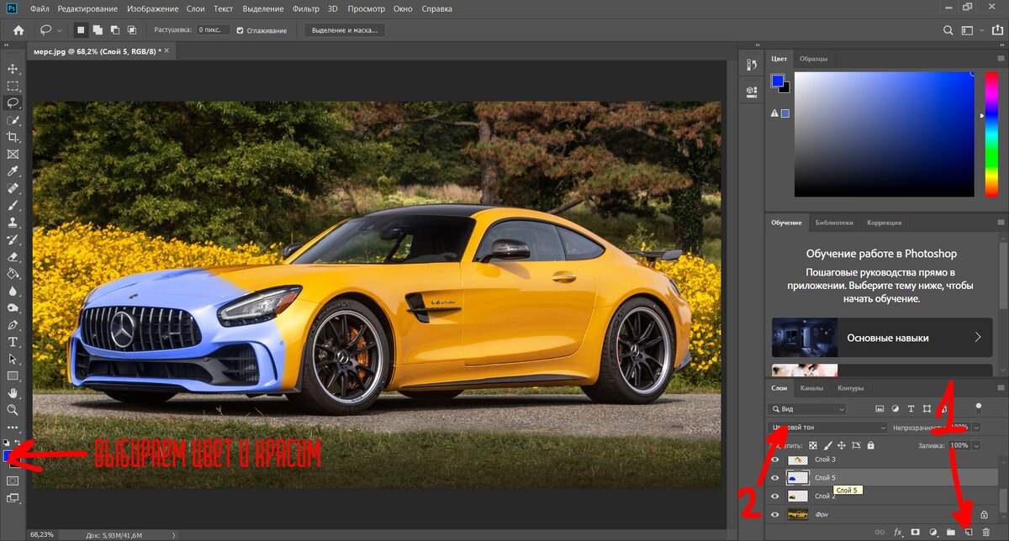Viewport: 1009px width, 541px height.
Task: Select the Pen tool
Action: (13, 324)
